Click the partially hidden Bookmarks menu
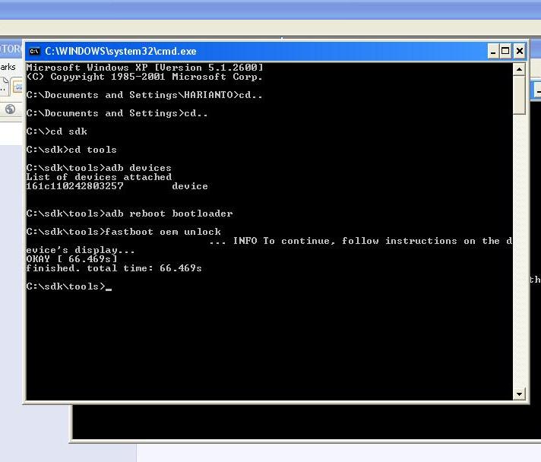 pyautogui.click(x=8, y=67)
